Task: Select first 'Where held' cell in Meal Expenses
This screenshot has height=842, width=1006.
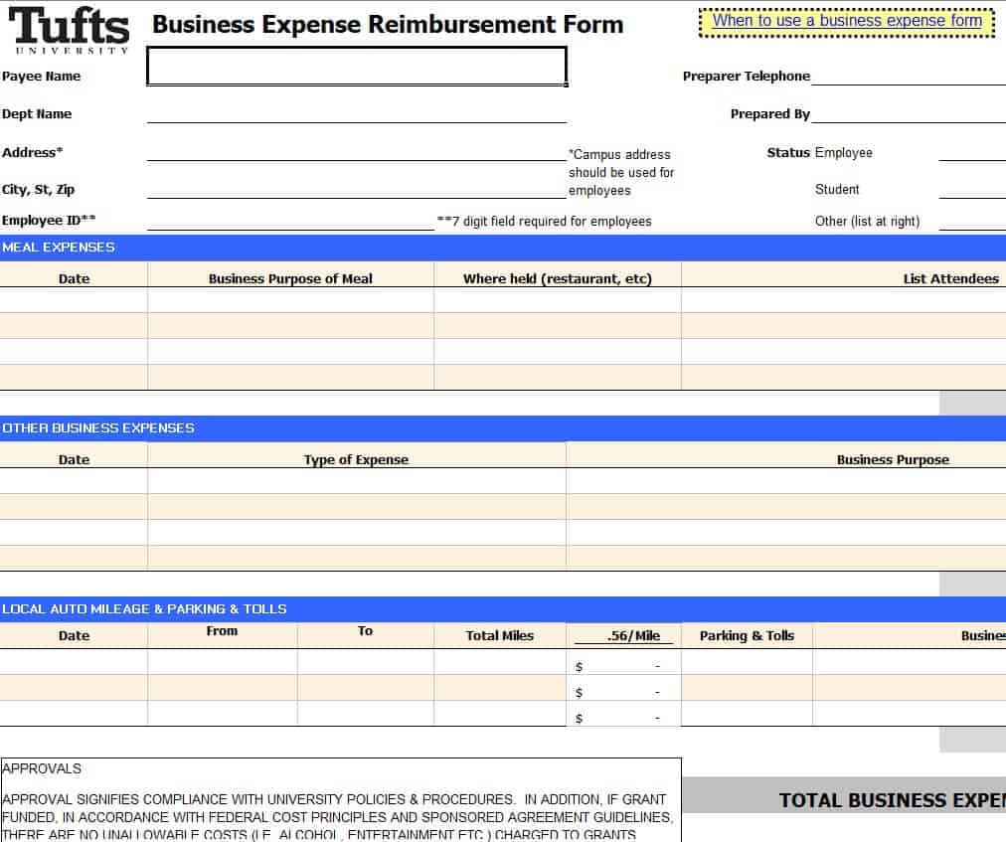Action: pyautogui.click(x=557, y=300)
